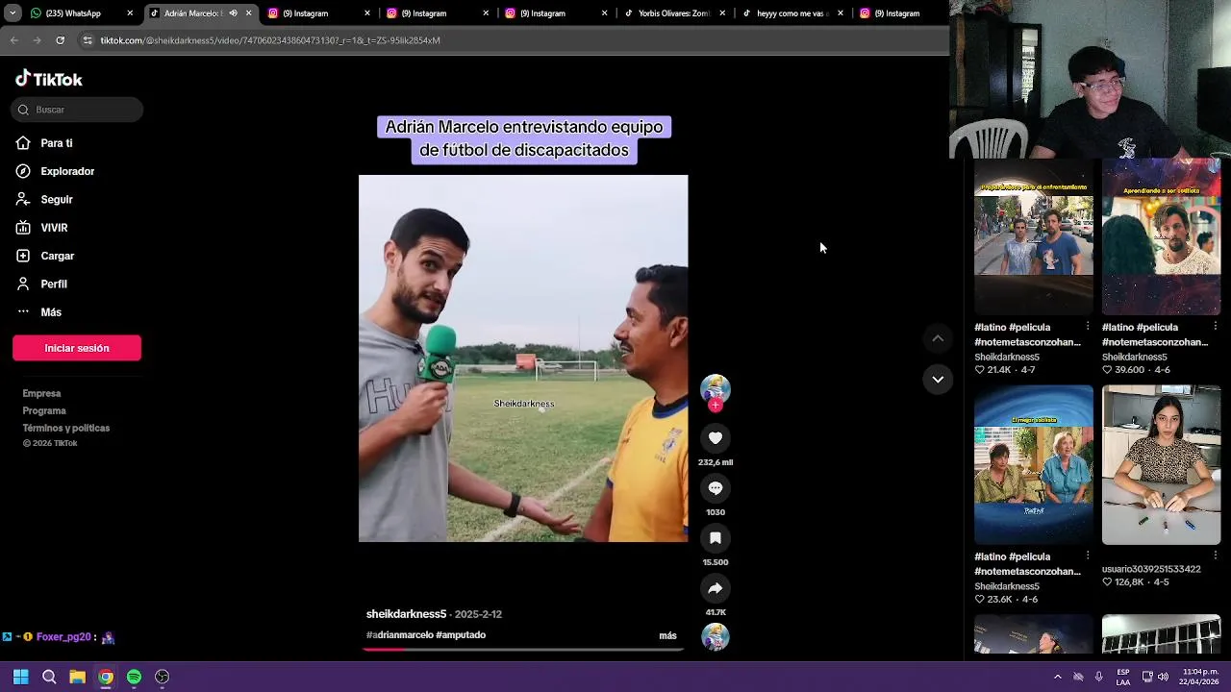Select the Para ti menu label
This screenshot has width=1231, height=692.
tap(57, 143)
